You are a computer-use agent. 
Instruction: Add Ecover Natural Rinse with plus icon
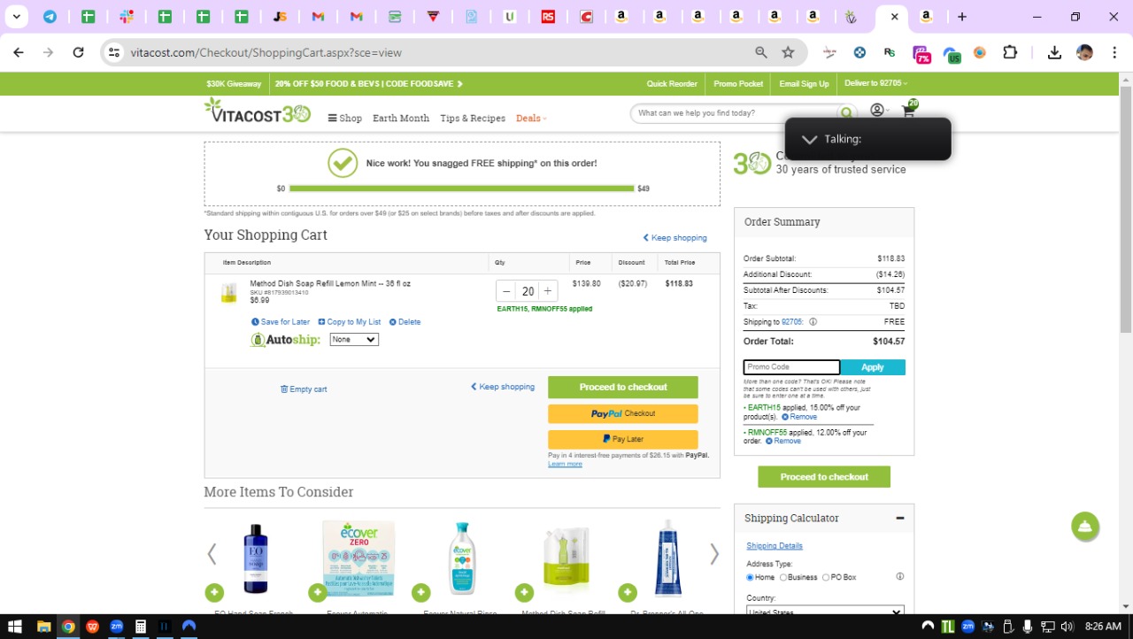pos(421,592)
